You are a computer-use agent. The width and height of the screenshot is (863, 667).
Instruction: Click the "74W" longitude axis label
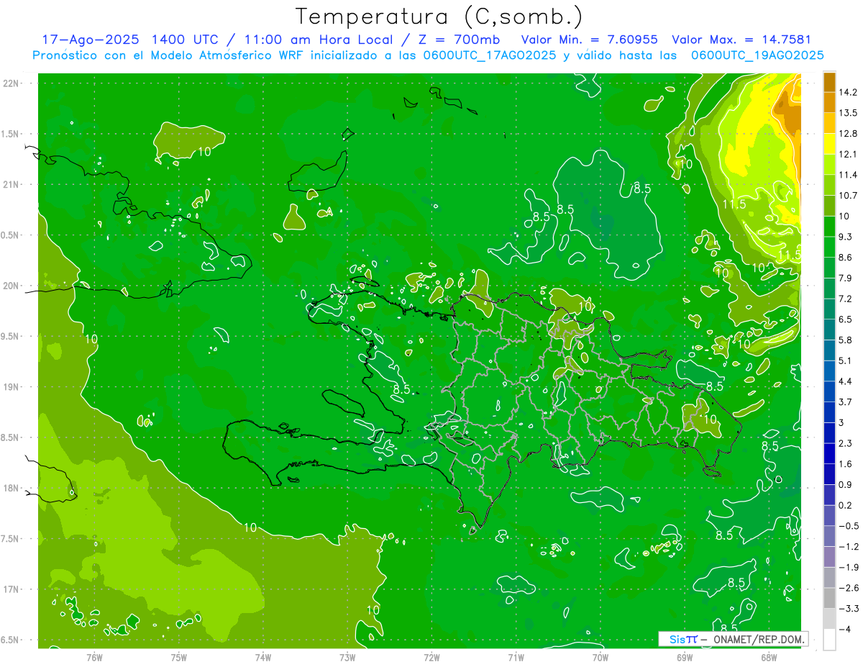point(263,658)
